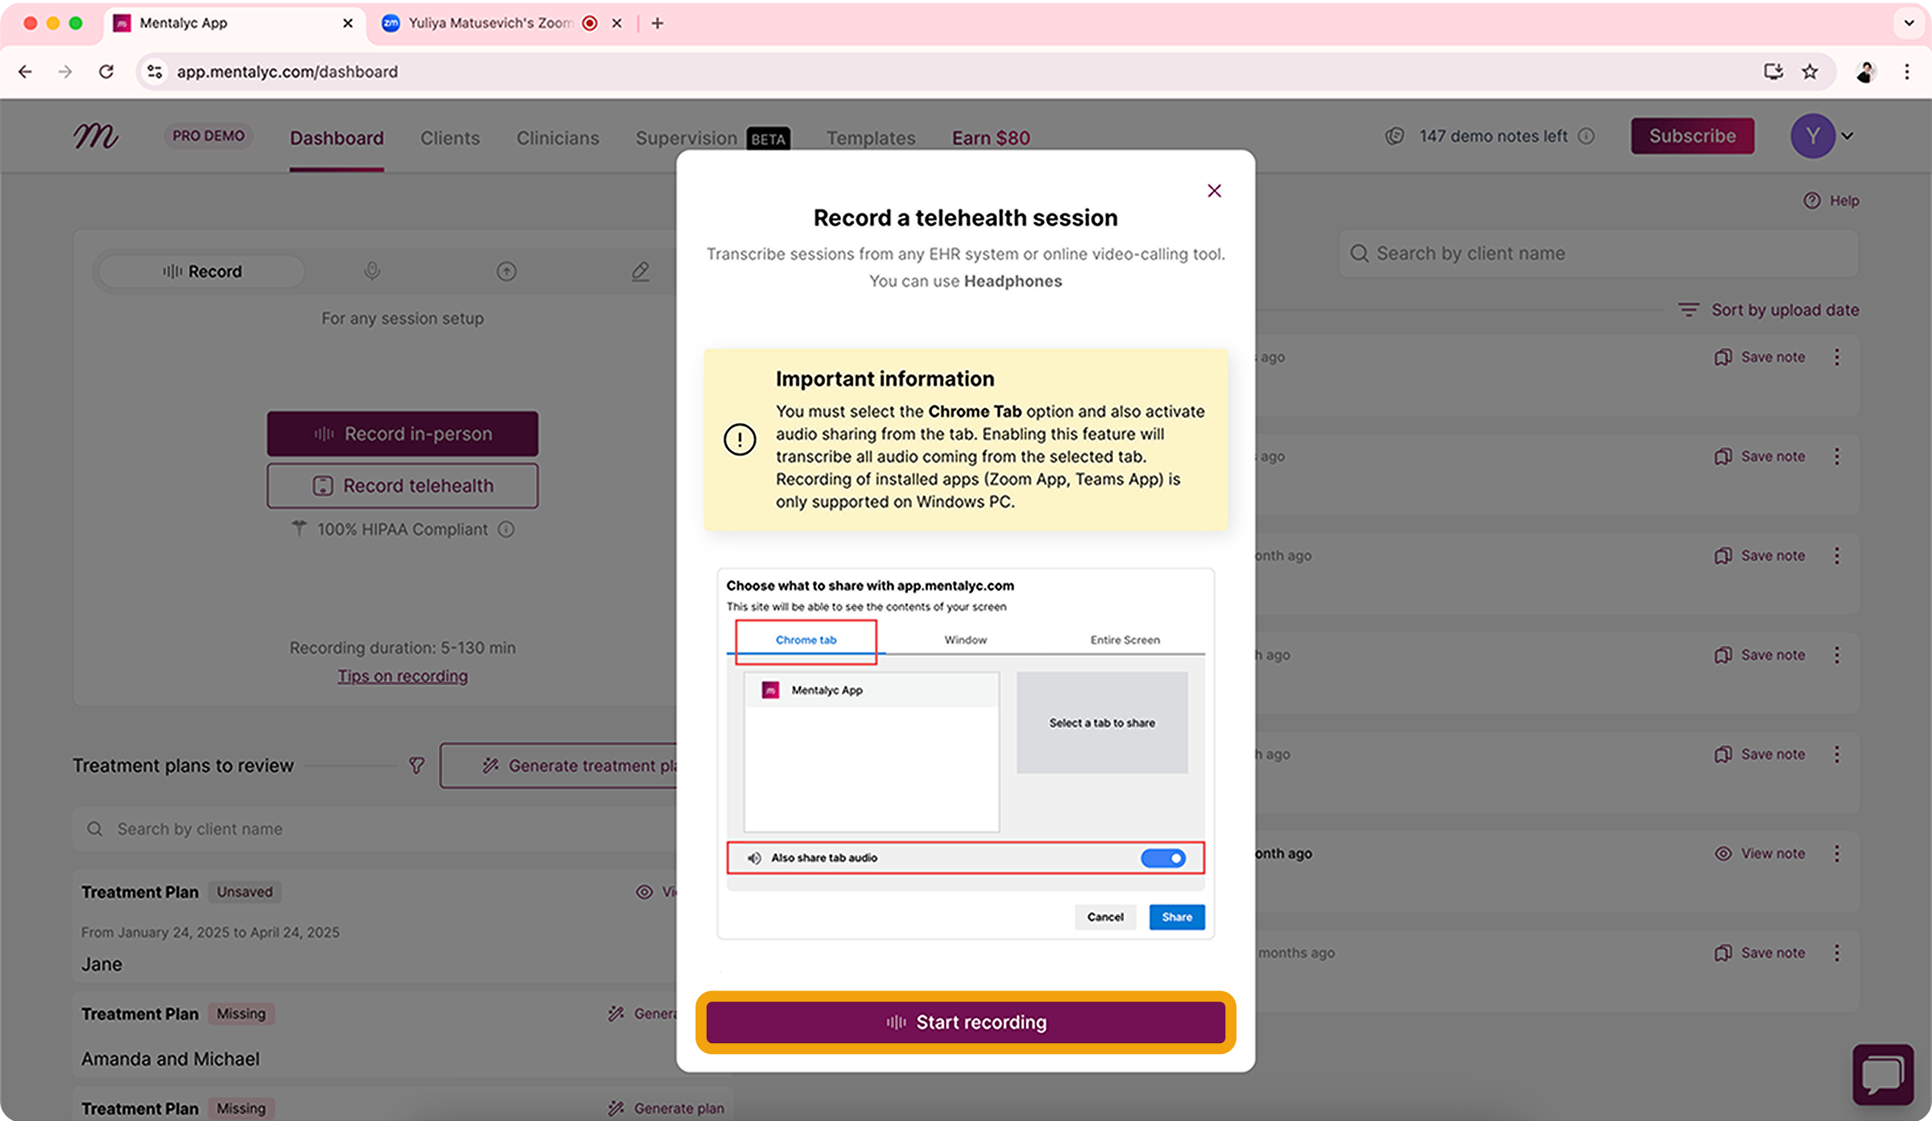Viewport: 1932px width, 1121px height.
Task: Click the treatment plans filter icon
Action: 416,765
